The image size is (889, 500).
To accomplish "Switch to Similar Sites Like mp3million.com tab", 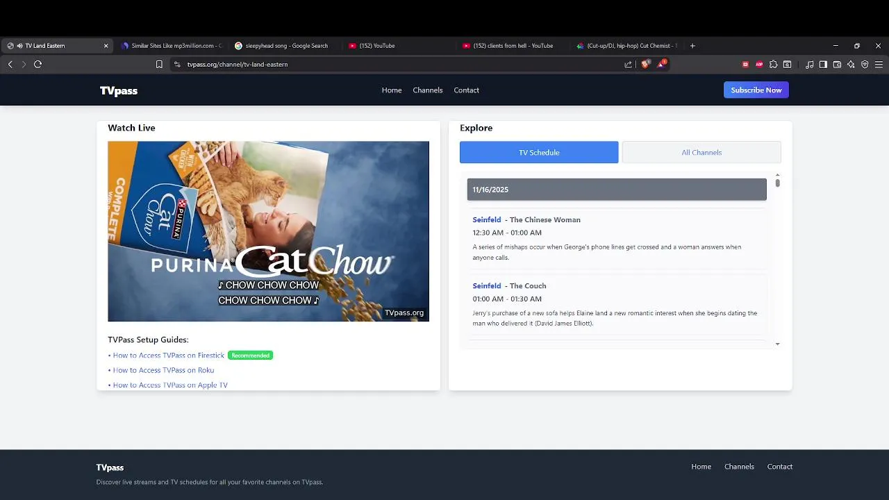I will click(171, 46).
